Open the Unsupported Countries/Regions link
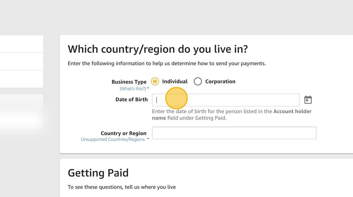The image size is (353, 197). tap(113, 139)
